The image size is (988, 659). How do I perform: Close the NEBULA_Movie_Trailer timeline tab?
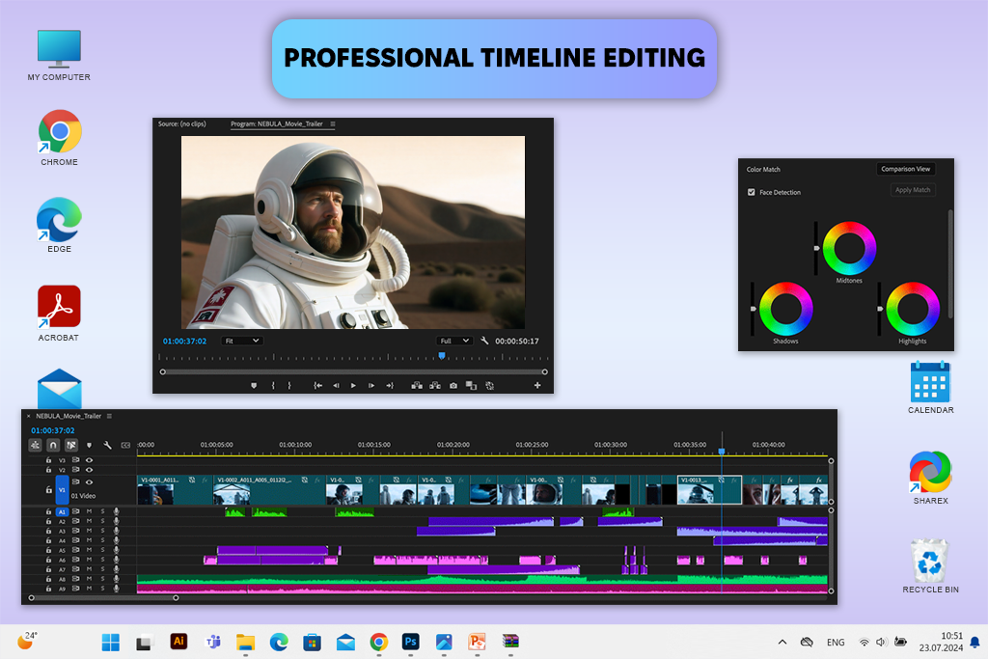click(29, 416)
